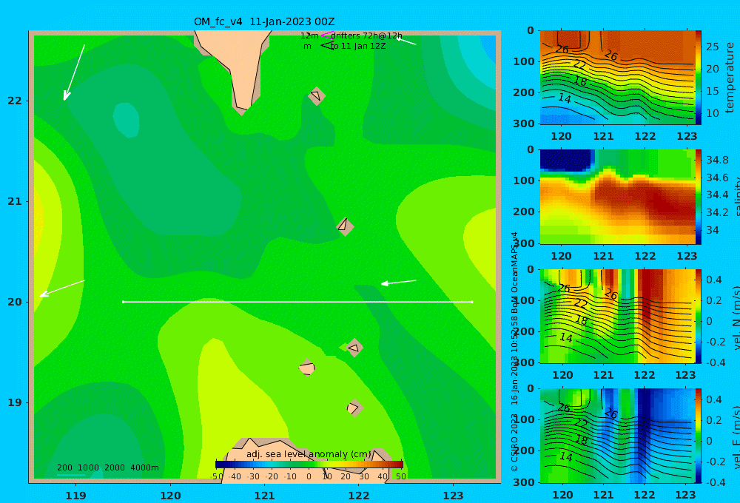Click the island marker near 19.35N 121.45E
This screenshot has width=740, height=503.
(x=307, y=368)
